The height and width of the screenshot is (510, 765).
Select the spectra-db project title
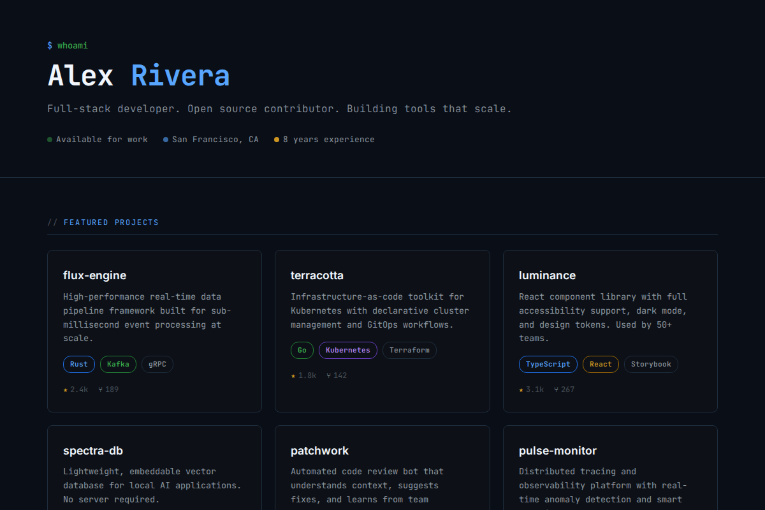coord(93,451)
